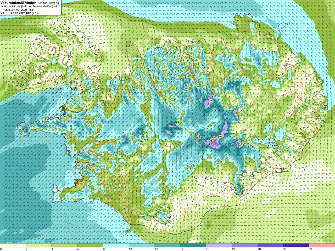The image size is (335, 251).
Task: Pick the 16–18 m/s light lavender swatch
Action: 219,246
